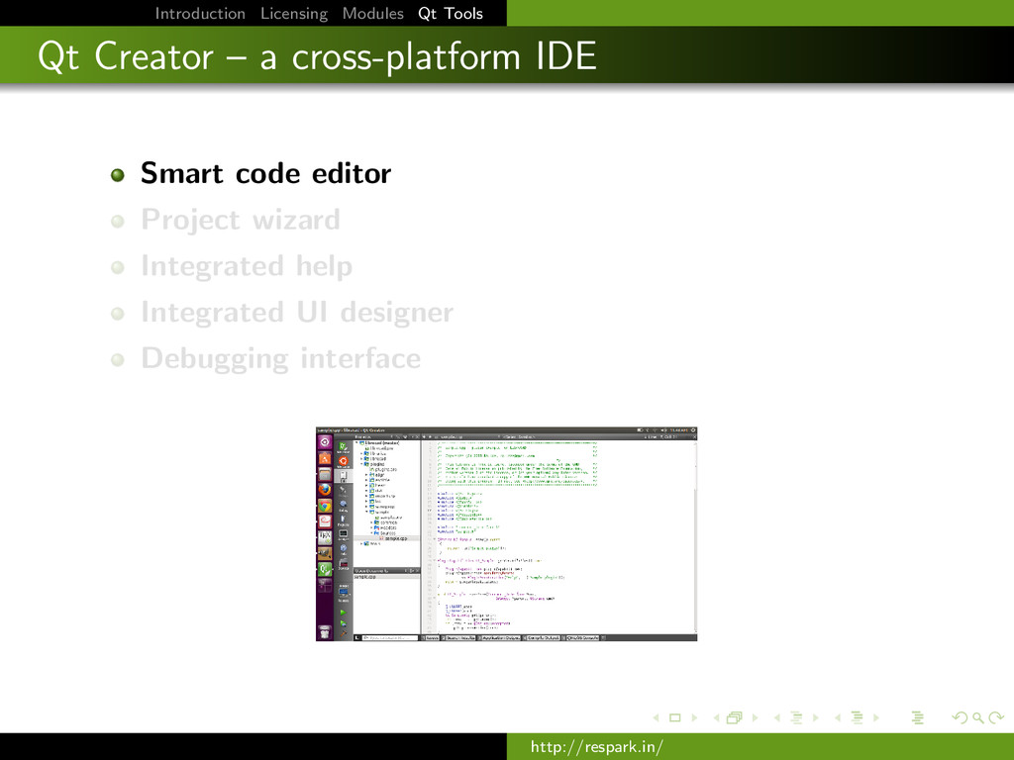Viewport: 1014px width, 760px height.
Task: Click the go back curved arrow
Action: 961,717
